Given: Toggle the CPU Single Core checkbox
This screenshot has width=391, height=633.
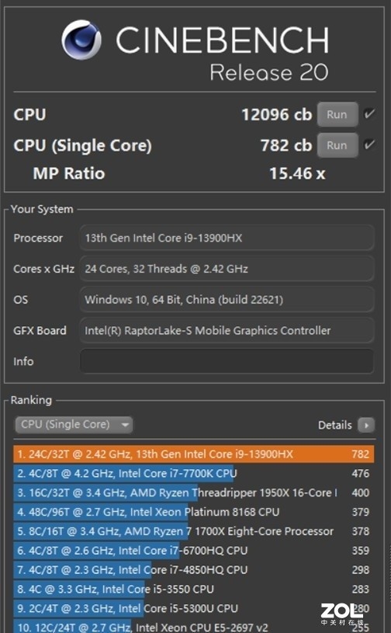Looking at the screenshot, I should [x=369, y=145].
